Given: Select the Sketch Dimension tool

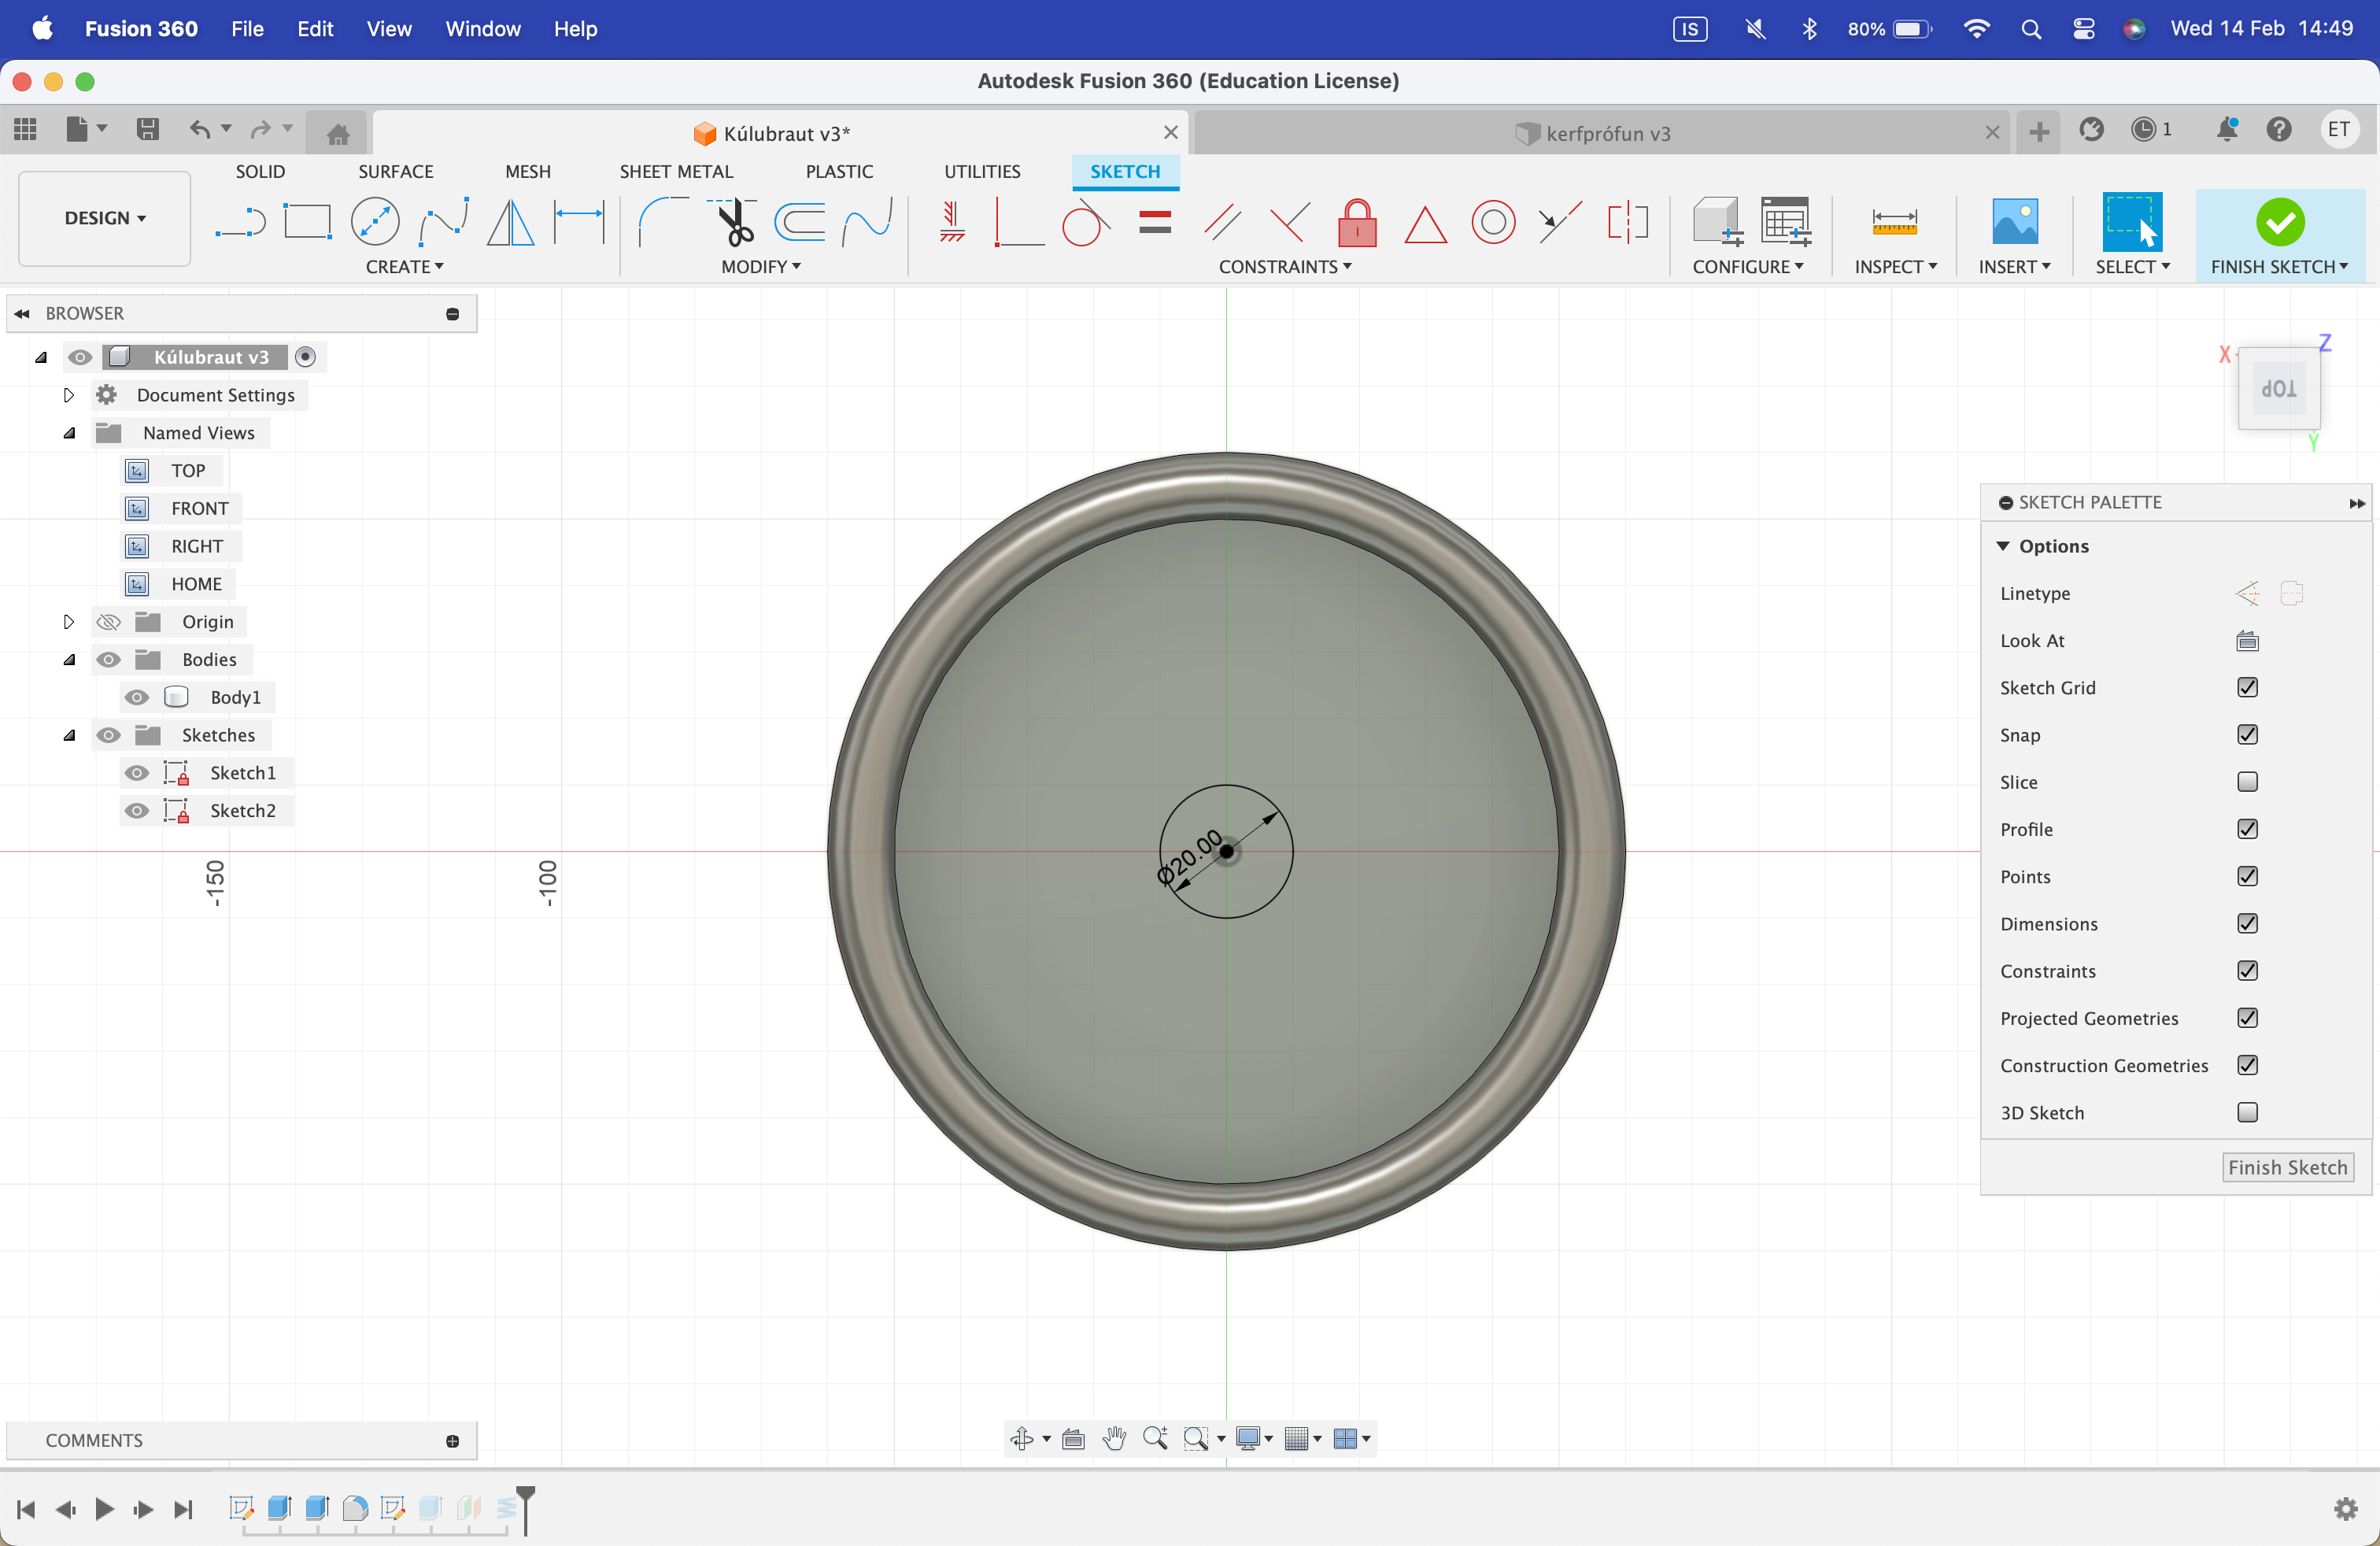Looking at the screenshot, I should pyautogui.click(x=579, y=222).
